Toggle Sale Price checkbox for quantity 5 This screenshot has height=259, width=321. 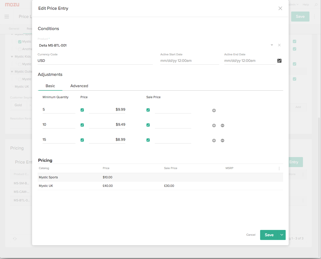[148, 110]
